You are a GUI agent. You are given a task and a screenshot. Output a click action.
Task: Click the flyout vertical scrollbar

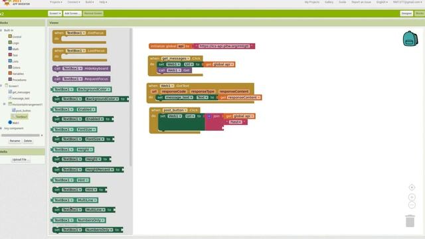pos(131,97)
